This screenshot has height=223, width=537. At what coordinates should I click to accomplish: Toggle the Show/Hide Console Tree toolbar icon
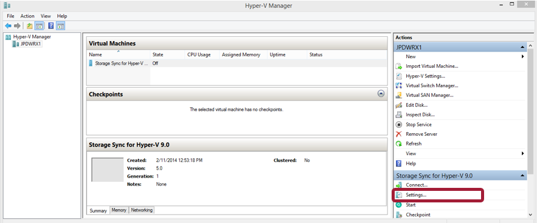tap(39, 26)
